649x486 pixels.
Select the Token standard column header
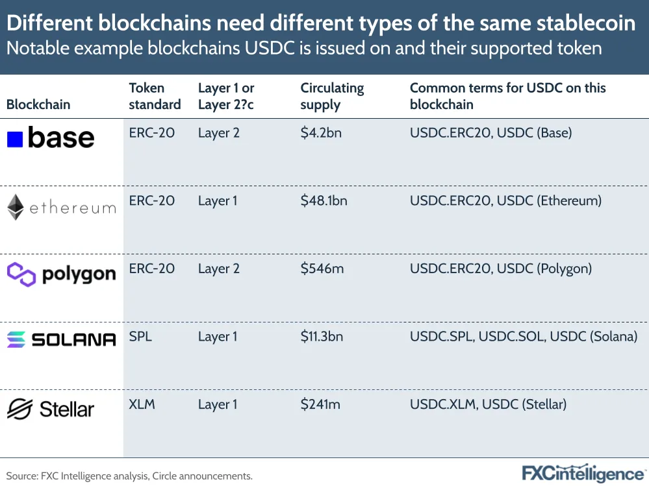coord(155,96)
